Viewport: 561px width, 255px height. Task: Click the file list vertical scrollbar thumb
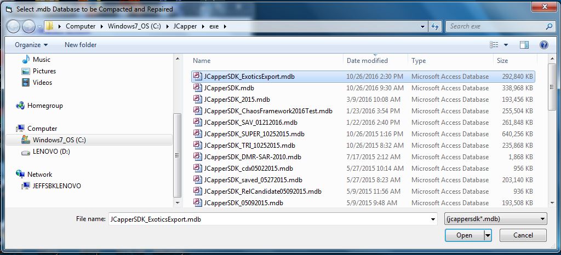pos(552,88)
